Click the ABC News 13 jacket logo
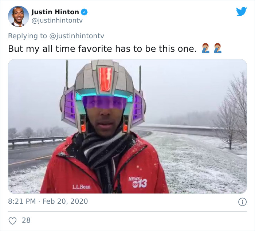Image resolution: width=255 pixels, height=231 pixels. pyautogui.click(x=138, y=182)
